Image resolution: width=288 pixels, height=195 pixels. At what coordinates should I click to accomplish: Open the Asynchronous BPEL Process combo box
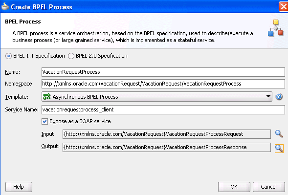[157, 97]
